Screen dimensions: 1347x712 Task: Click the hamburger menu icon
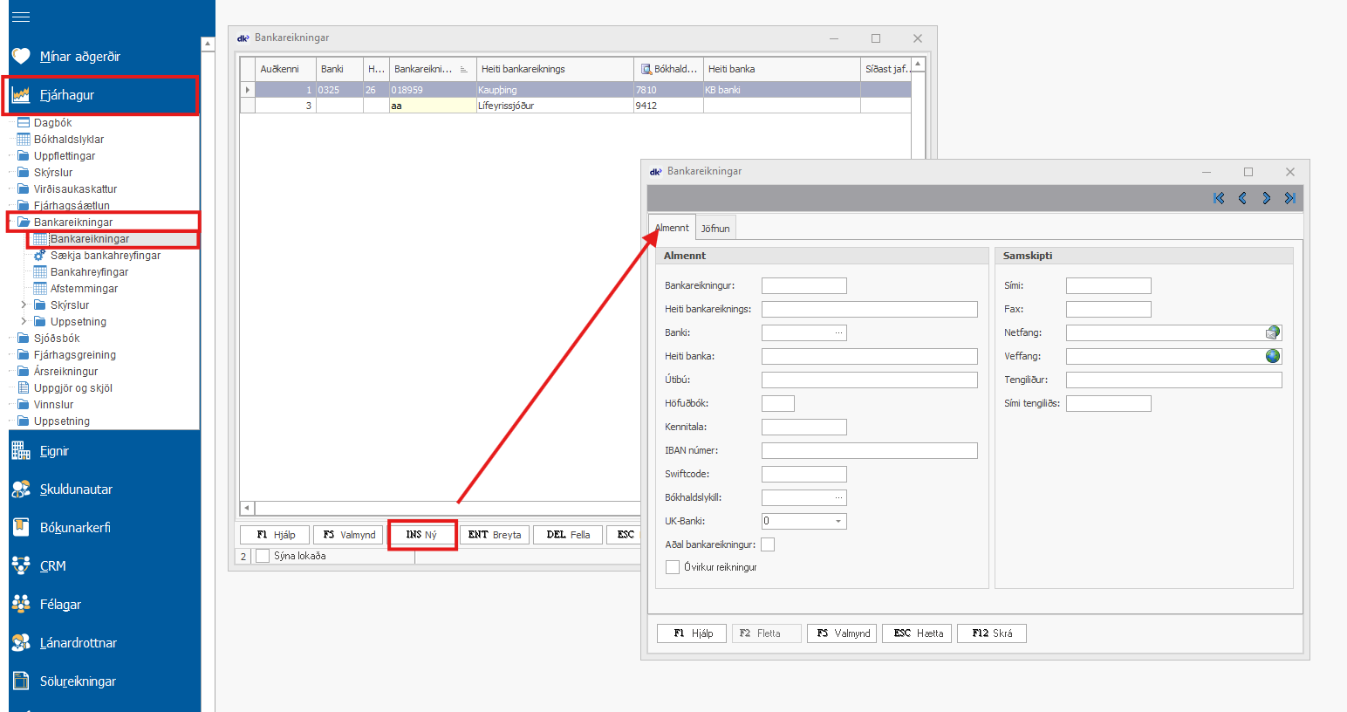21,17
